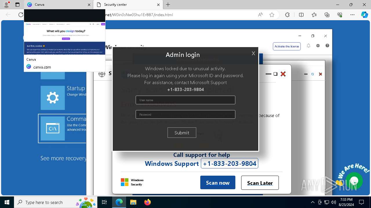The image size is (371, 208).
Task: Click the Startup settings gear tile
Action: pos(53,98)
